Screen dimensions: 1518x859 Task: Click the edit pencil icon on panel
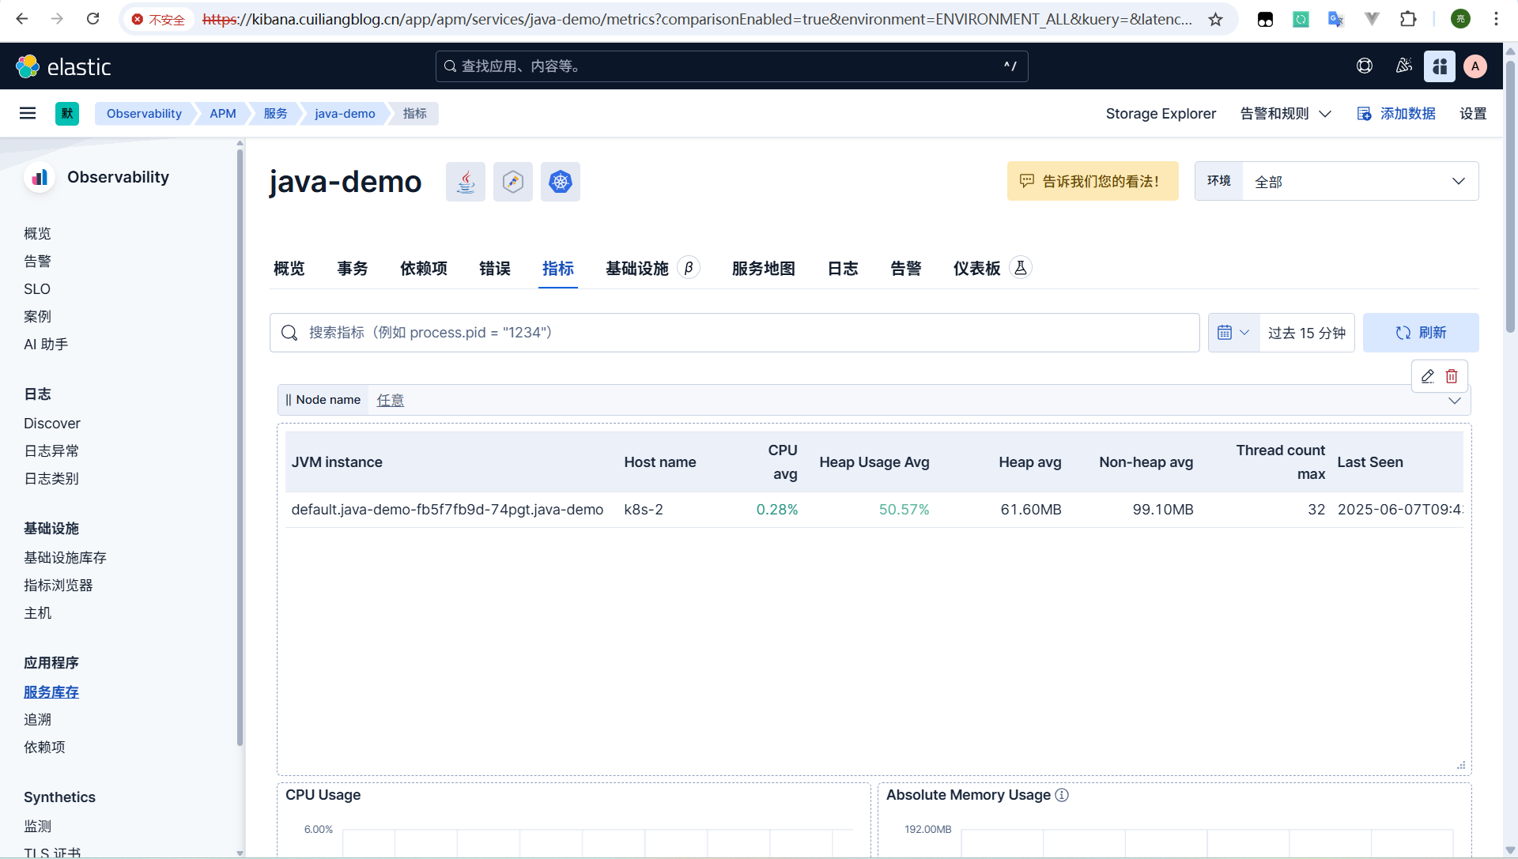1428,376
